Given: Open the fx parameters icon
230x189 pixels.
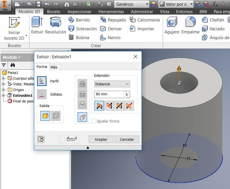Looking at the screenshot, I should point(215,4).
